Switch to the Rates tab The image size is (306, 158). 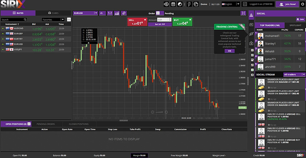[18, 13]
